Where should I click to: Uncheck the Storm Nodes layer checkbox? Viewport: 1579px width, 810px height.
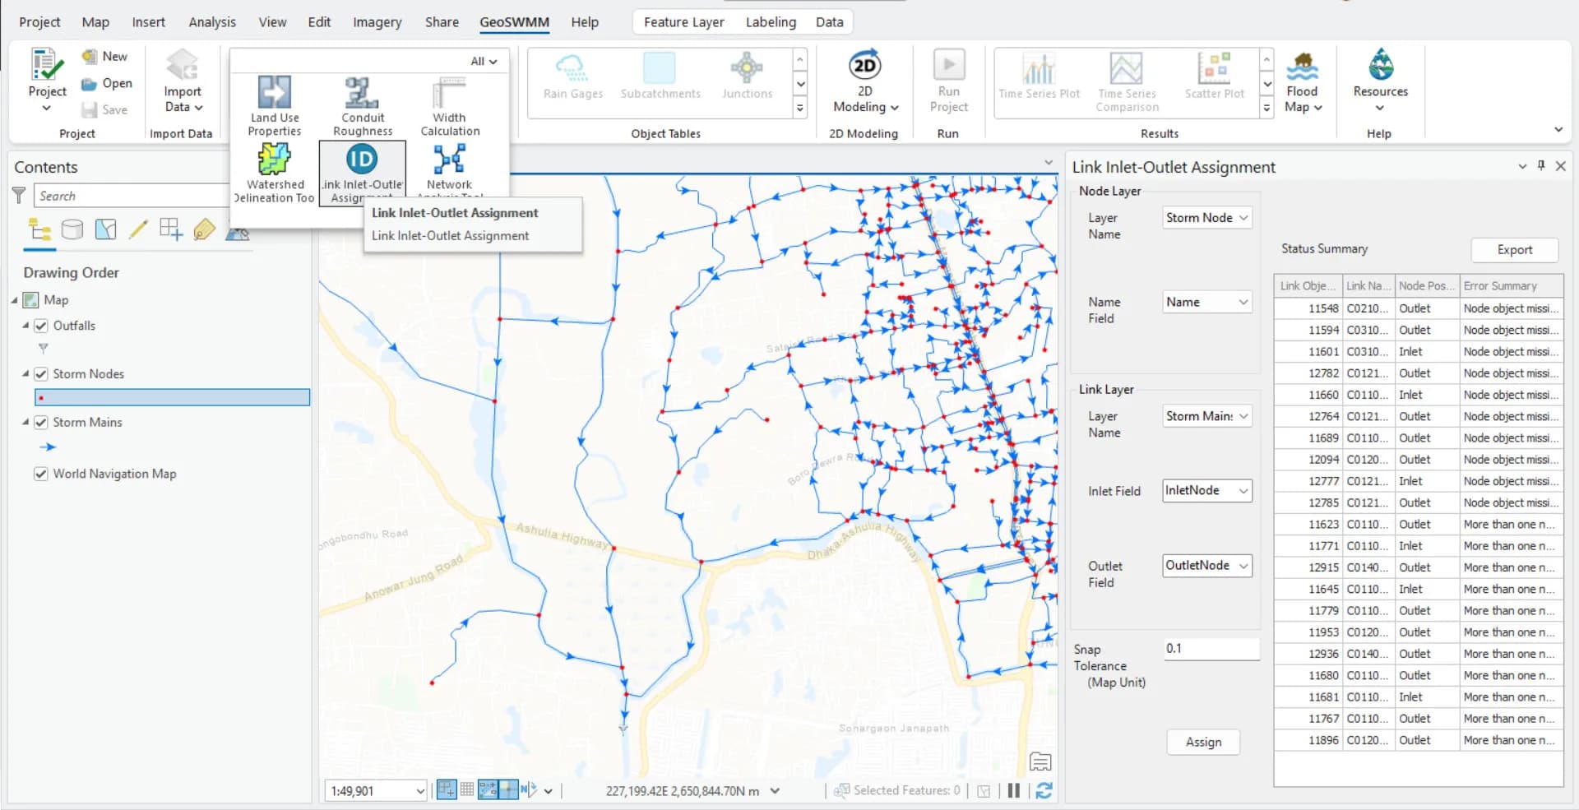(41, 374)
